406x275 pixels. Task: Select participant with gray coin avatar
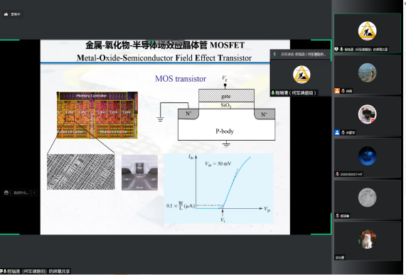(x=367, y=200)
